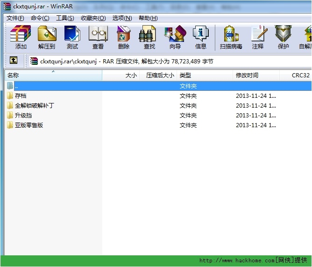Image resolution: width=312 pixels, height=267 pixels.
Task: Select the 全解锁破解补丁 folder name
Action: click(35, 105)
